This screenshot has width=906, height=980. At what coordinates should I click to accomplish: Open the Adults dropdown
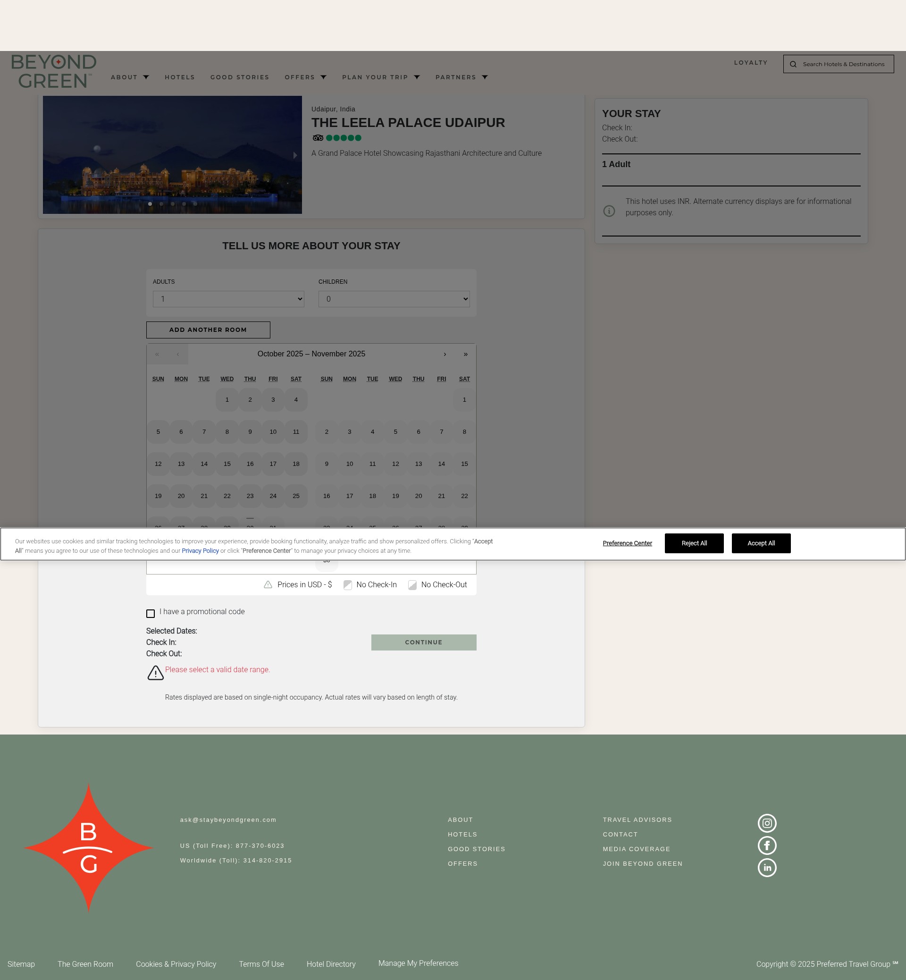click(x=228, y=299)
